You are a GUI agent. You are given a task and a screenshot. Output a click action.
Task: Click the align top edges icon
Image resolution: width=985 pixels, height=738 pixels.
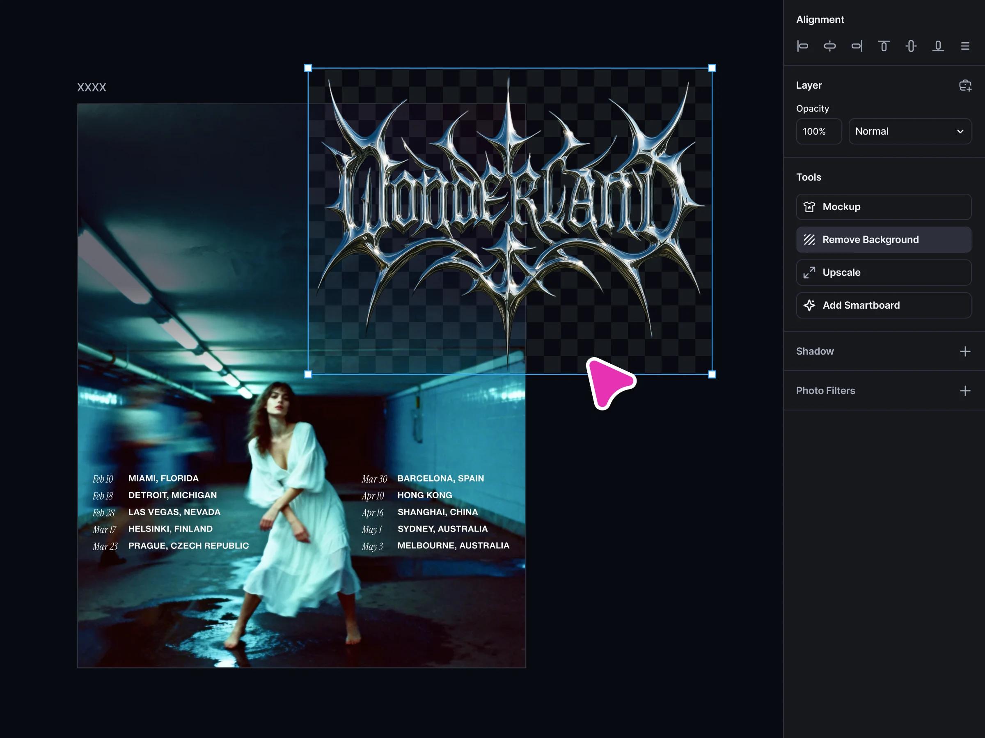(x=884, y=46)
